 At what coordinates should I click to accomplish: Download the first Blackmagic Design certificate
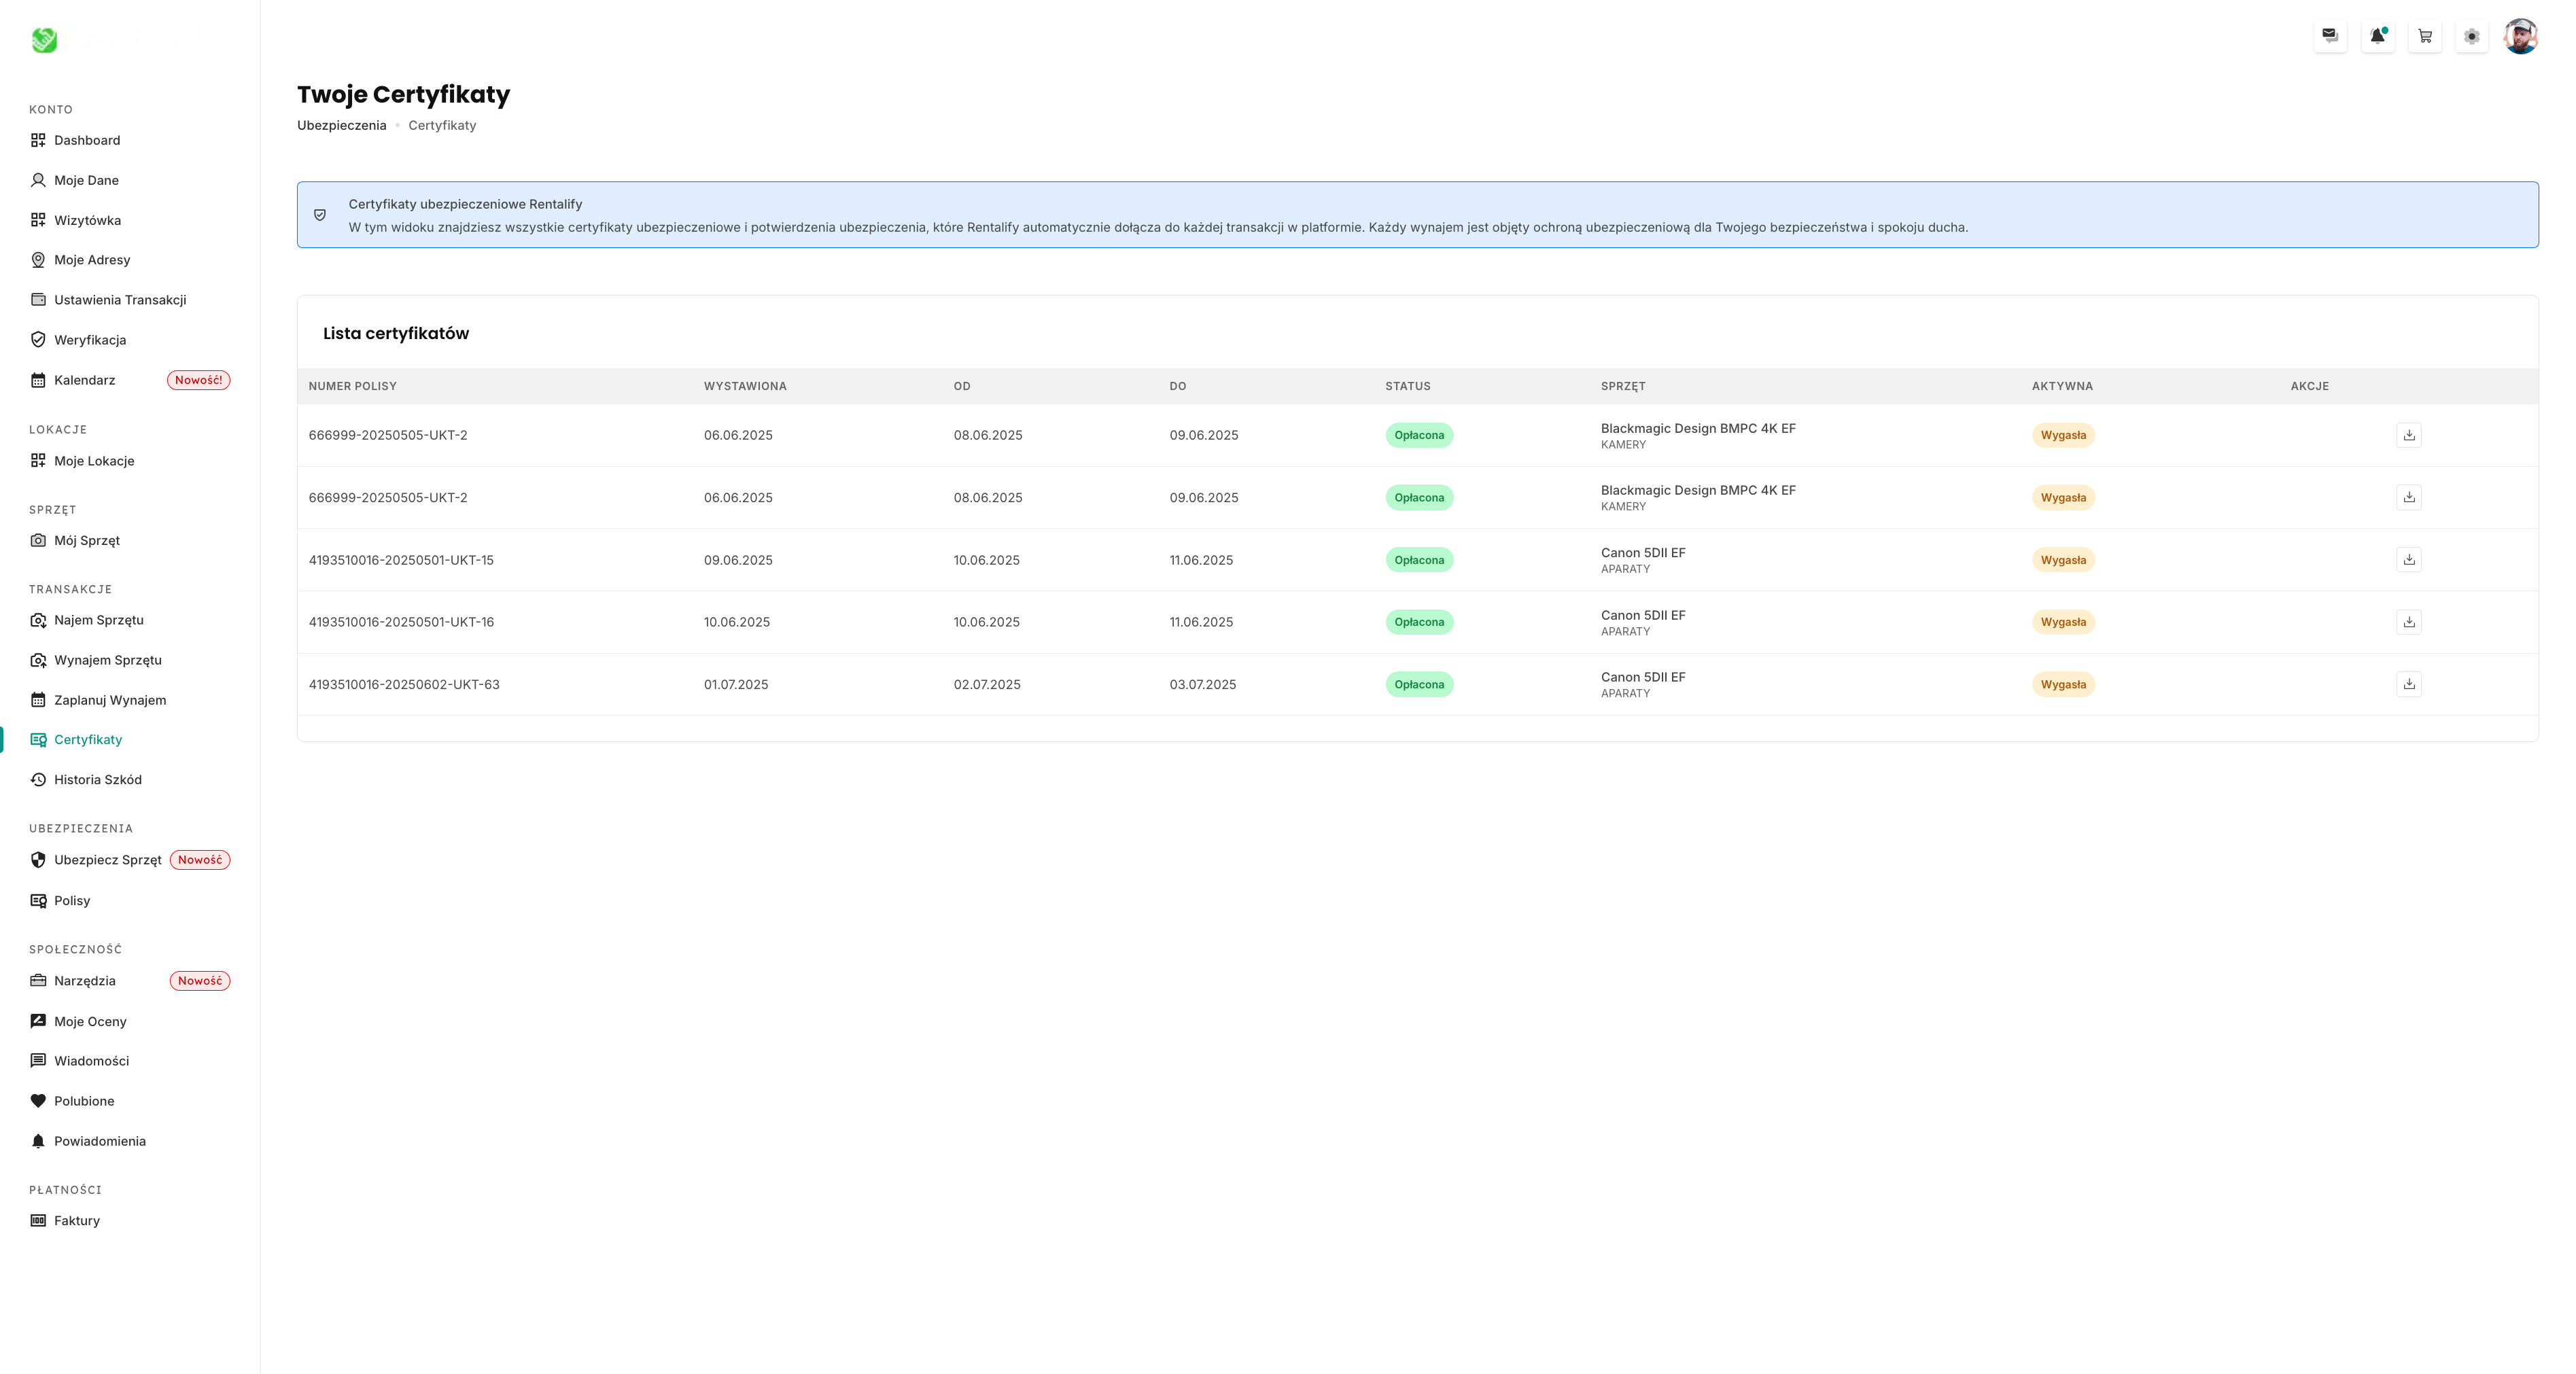(2408, 435)
